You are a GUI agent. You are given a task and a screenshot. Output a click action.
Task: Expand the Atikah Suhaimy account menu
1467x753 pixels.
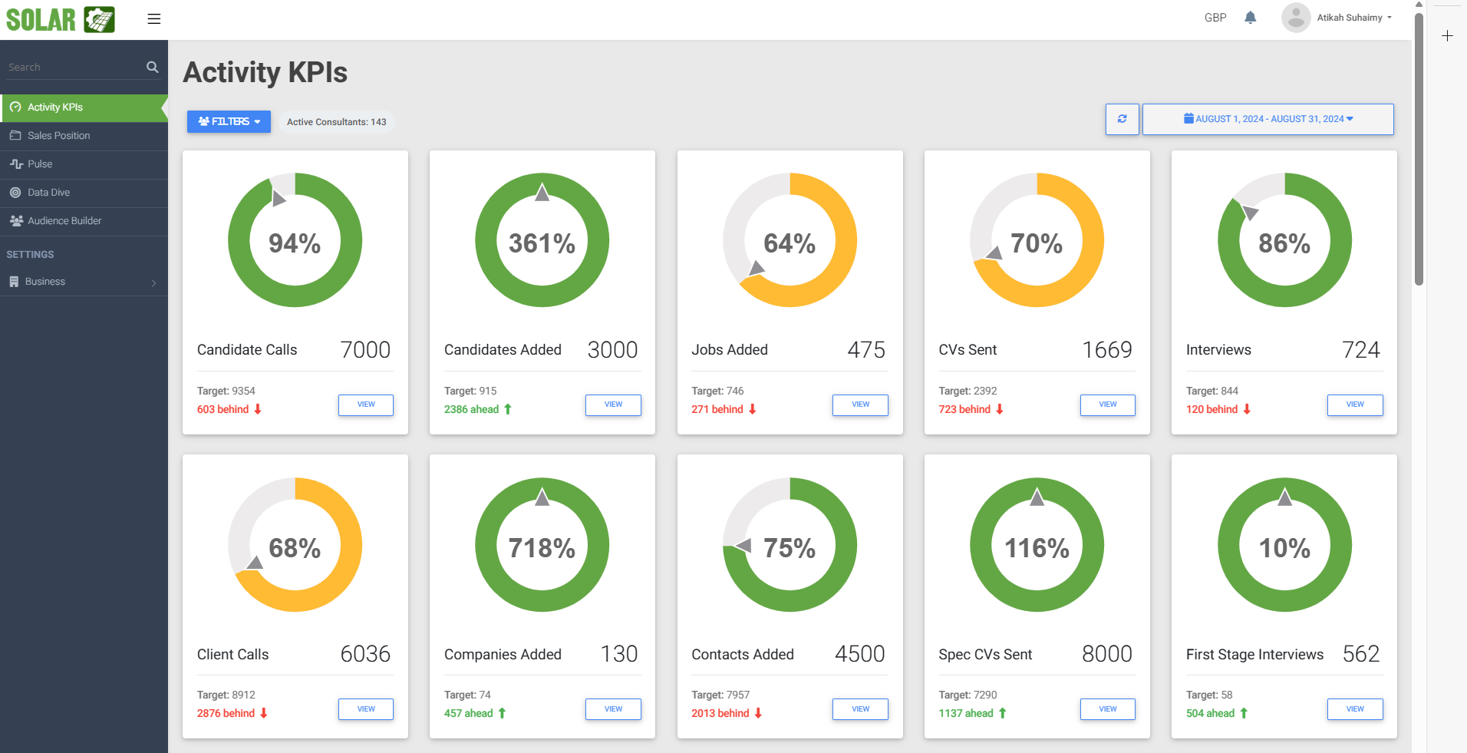tap(1354, 18)
